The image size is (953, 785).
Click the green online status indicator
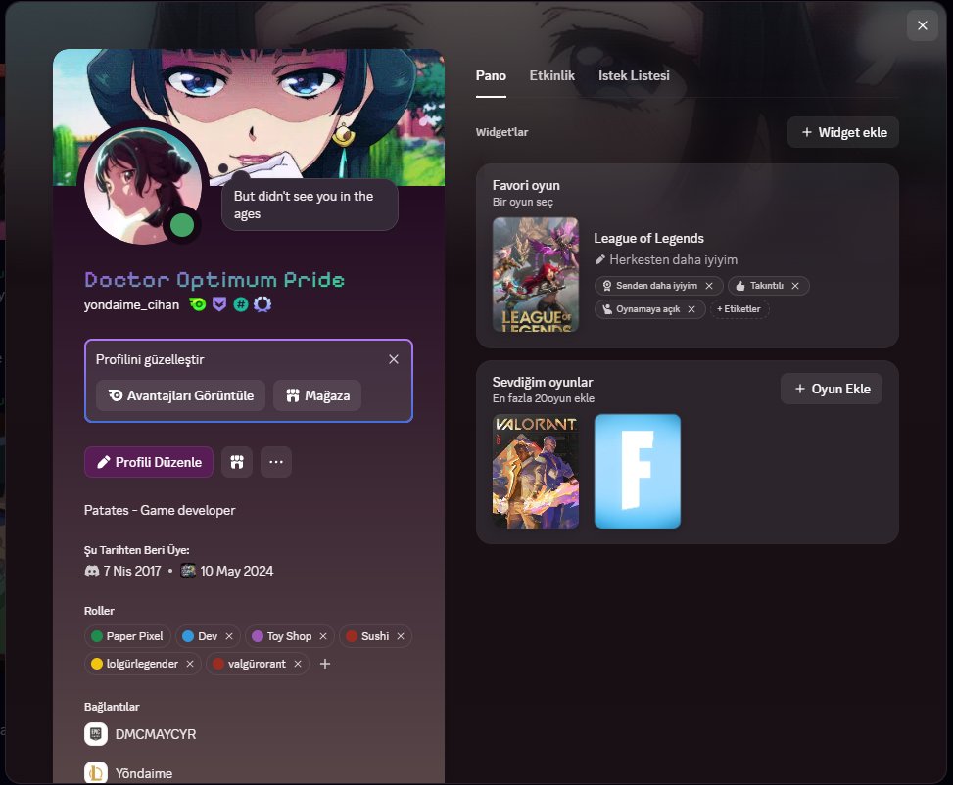point(182,225)
